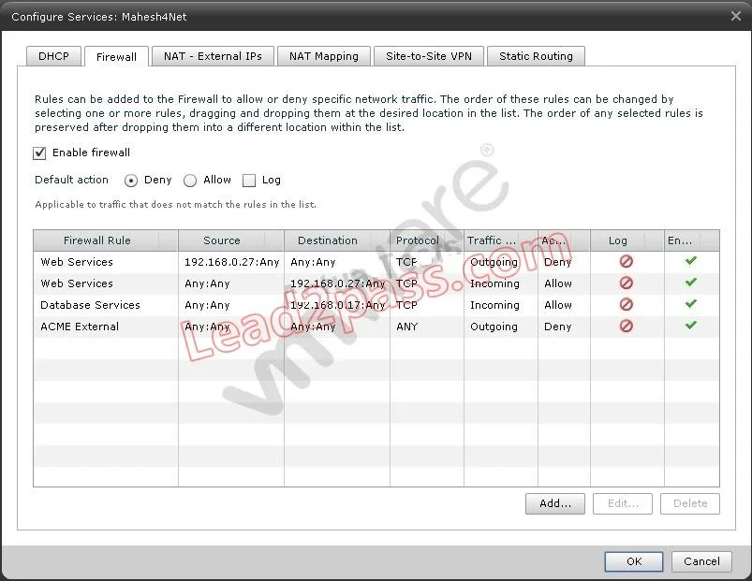Viewport: 752px width, 581px height.
Task: Open the NAT Mapping tab
Action: tap(324, 56)
